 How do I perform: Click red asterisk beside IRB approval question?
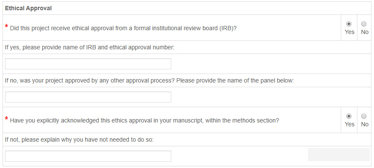tap(7, 26)
